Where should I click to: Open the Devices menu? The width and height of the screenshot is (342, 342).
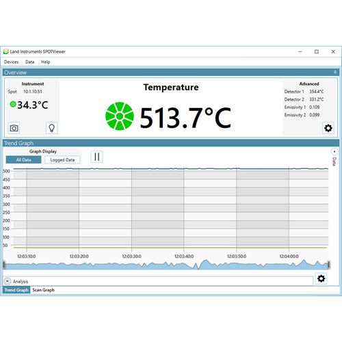(12, 62)
